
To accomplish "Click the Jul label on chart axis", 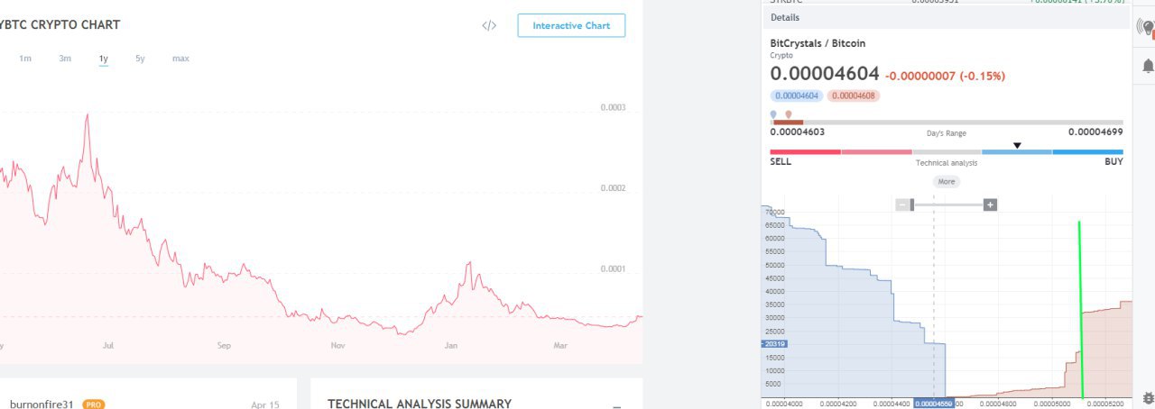I will pyautogui.click(x=109, y=345).
